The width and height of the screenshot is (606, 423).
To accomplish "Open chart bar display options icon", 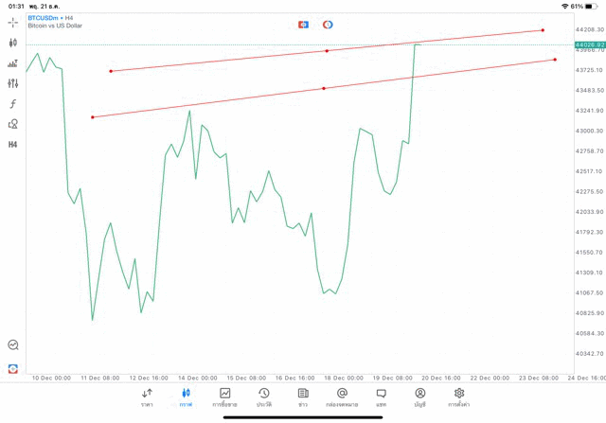I will pyautogui.click(x=13, y=63).
